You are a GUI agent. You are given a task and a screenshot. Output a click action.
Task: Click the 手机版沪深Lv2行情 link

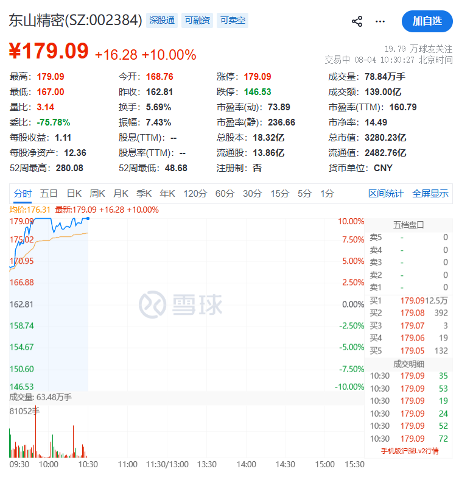tap(410, 451)
